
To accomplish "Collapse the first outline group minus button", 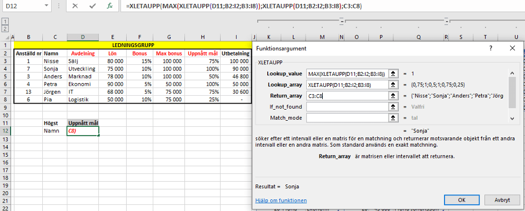I will point(342,22).
